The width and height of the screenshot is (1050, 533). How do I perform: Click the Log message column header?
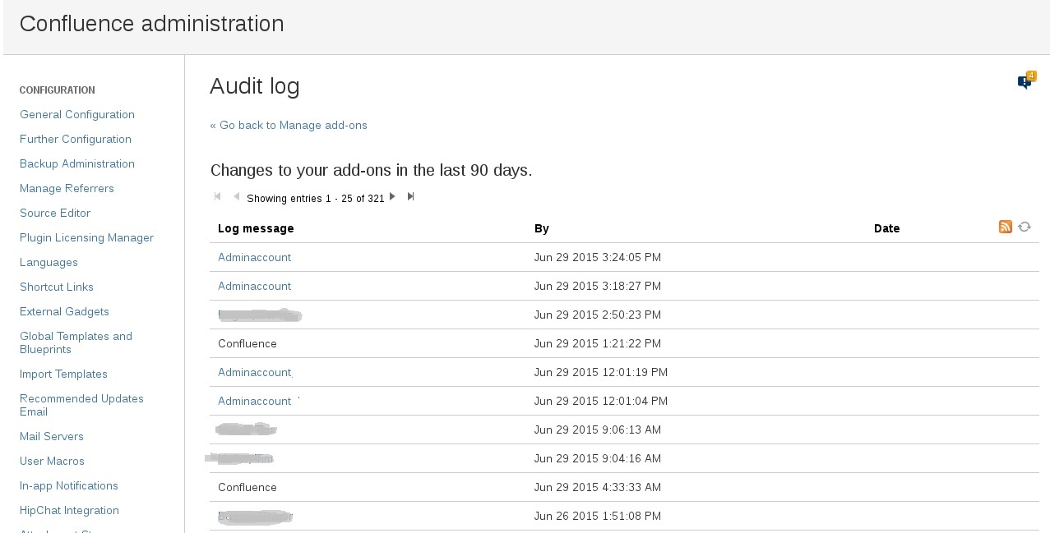256,228
